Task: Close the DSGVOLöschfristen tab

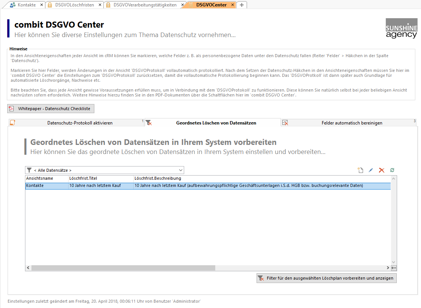Action: pyautogui.click(x=100, y=5)
